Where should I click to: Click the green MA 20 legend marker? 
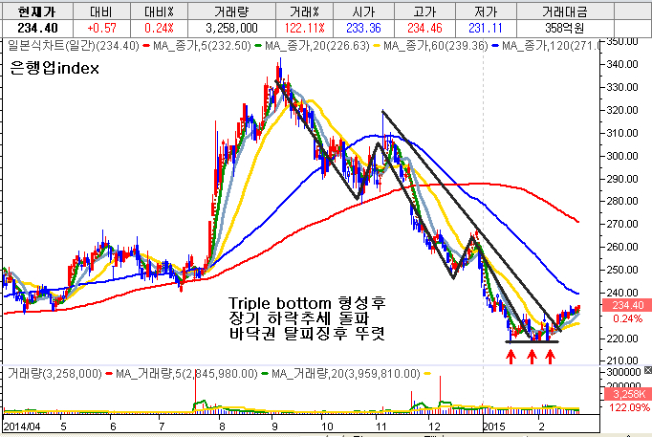[x=258, y=45]
